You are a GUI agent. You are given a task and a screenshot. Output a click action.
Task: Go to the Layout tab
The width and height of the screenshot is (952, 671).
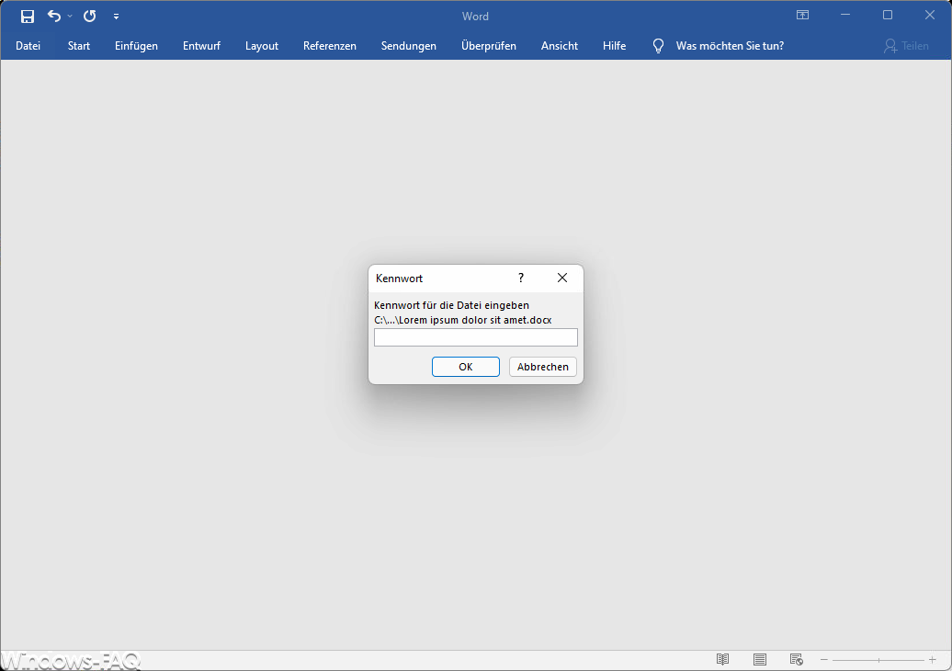point(262,46)
